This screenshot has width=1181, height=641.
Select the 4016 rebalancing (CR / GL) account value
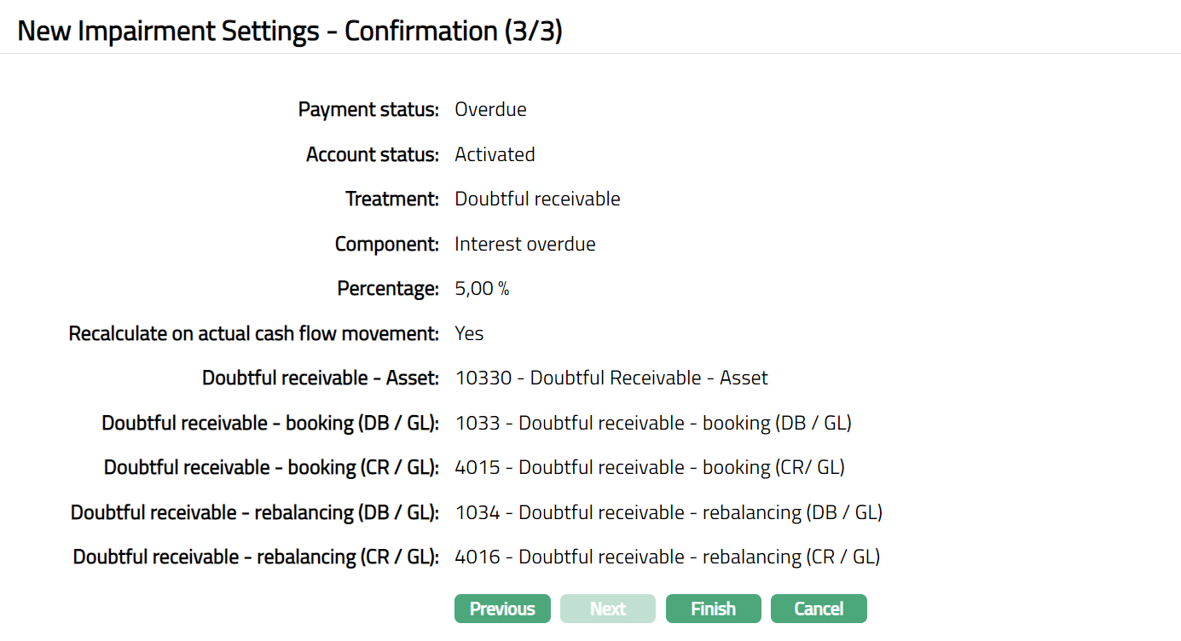point(667,557)
